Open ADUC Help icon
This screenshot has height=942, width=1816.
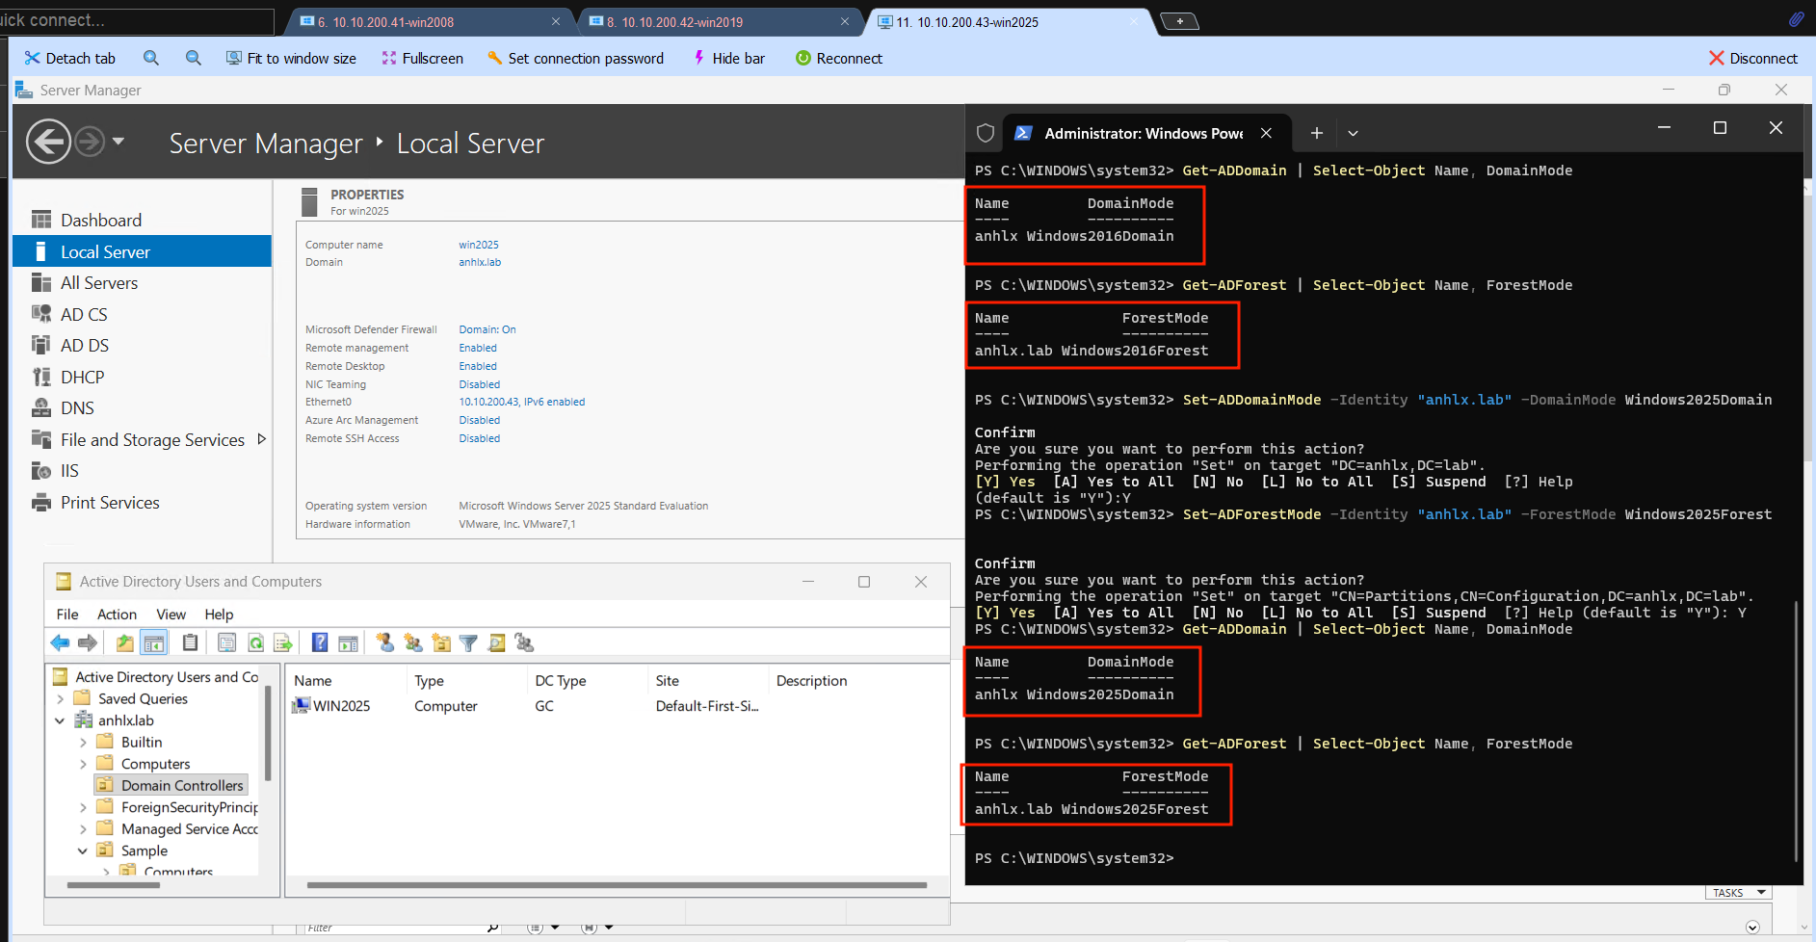320,642
